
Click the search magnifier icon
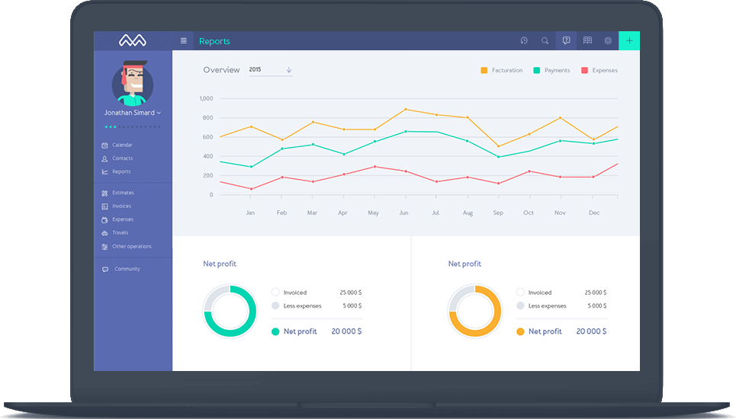pyautogui.click(x=545, y=41)
